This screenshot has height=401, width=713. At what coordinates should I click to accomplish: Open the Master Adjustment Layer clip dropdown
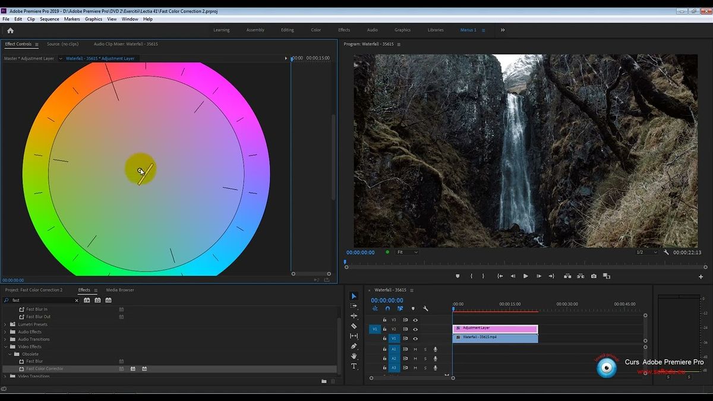(x=61, y=59)
